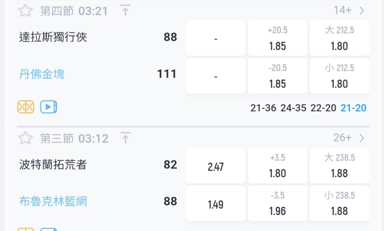Bet over 大 212.5 at 1.80
Viewport: 384px width, 231px height.
[339, 38]
